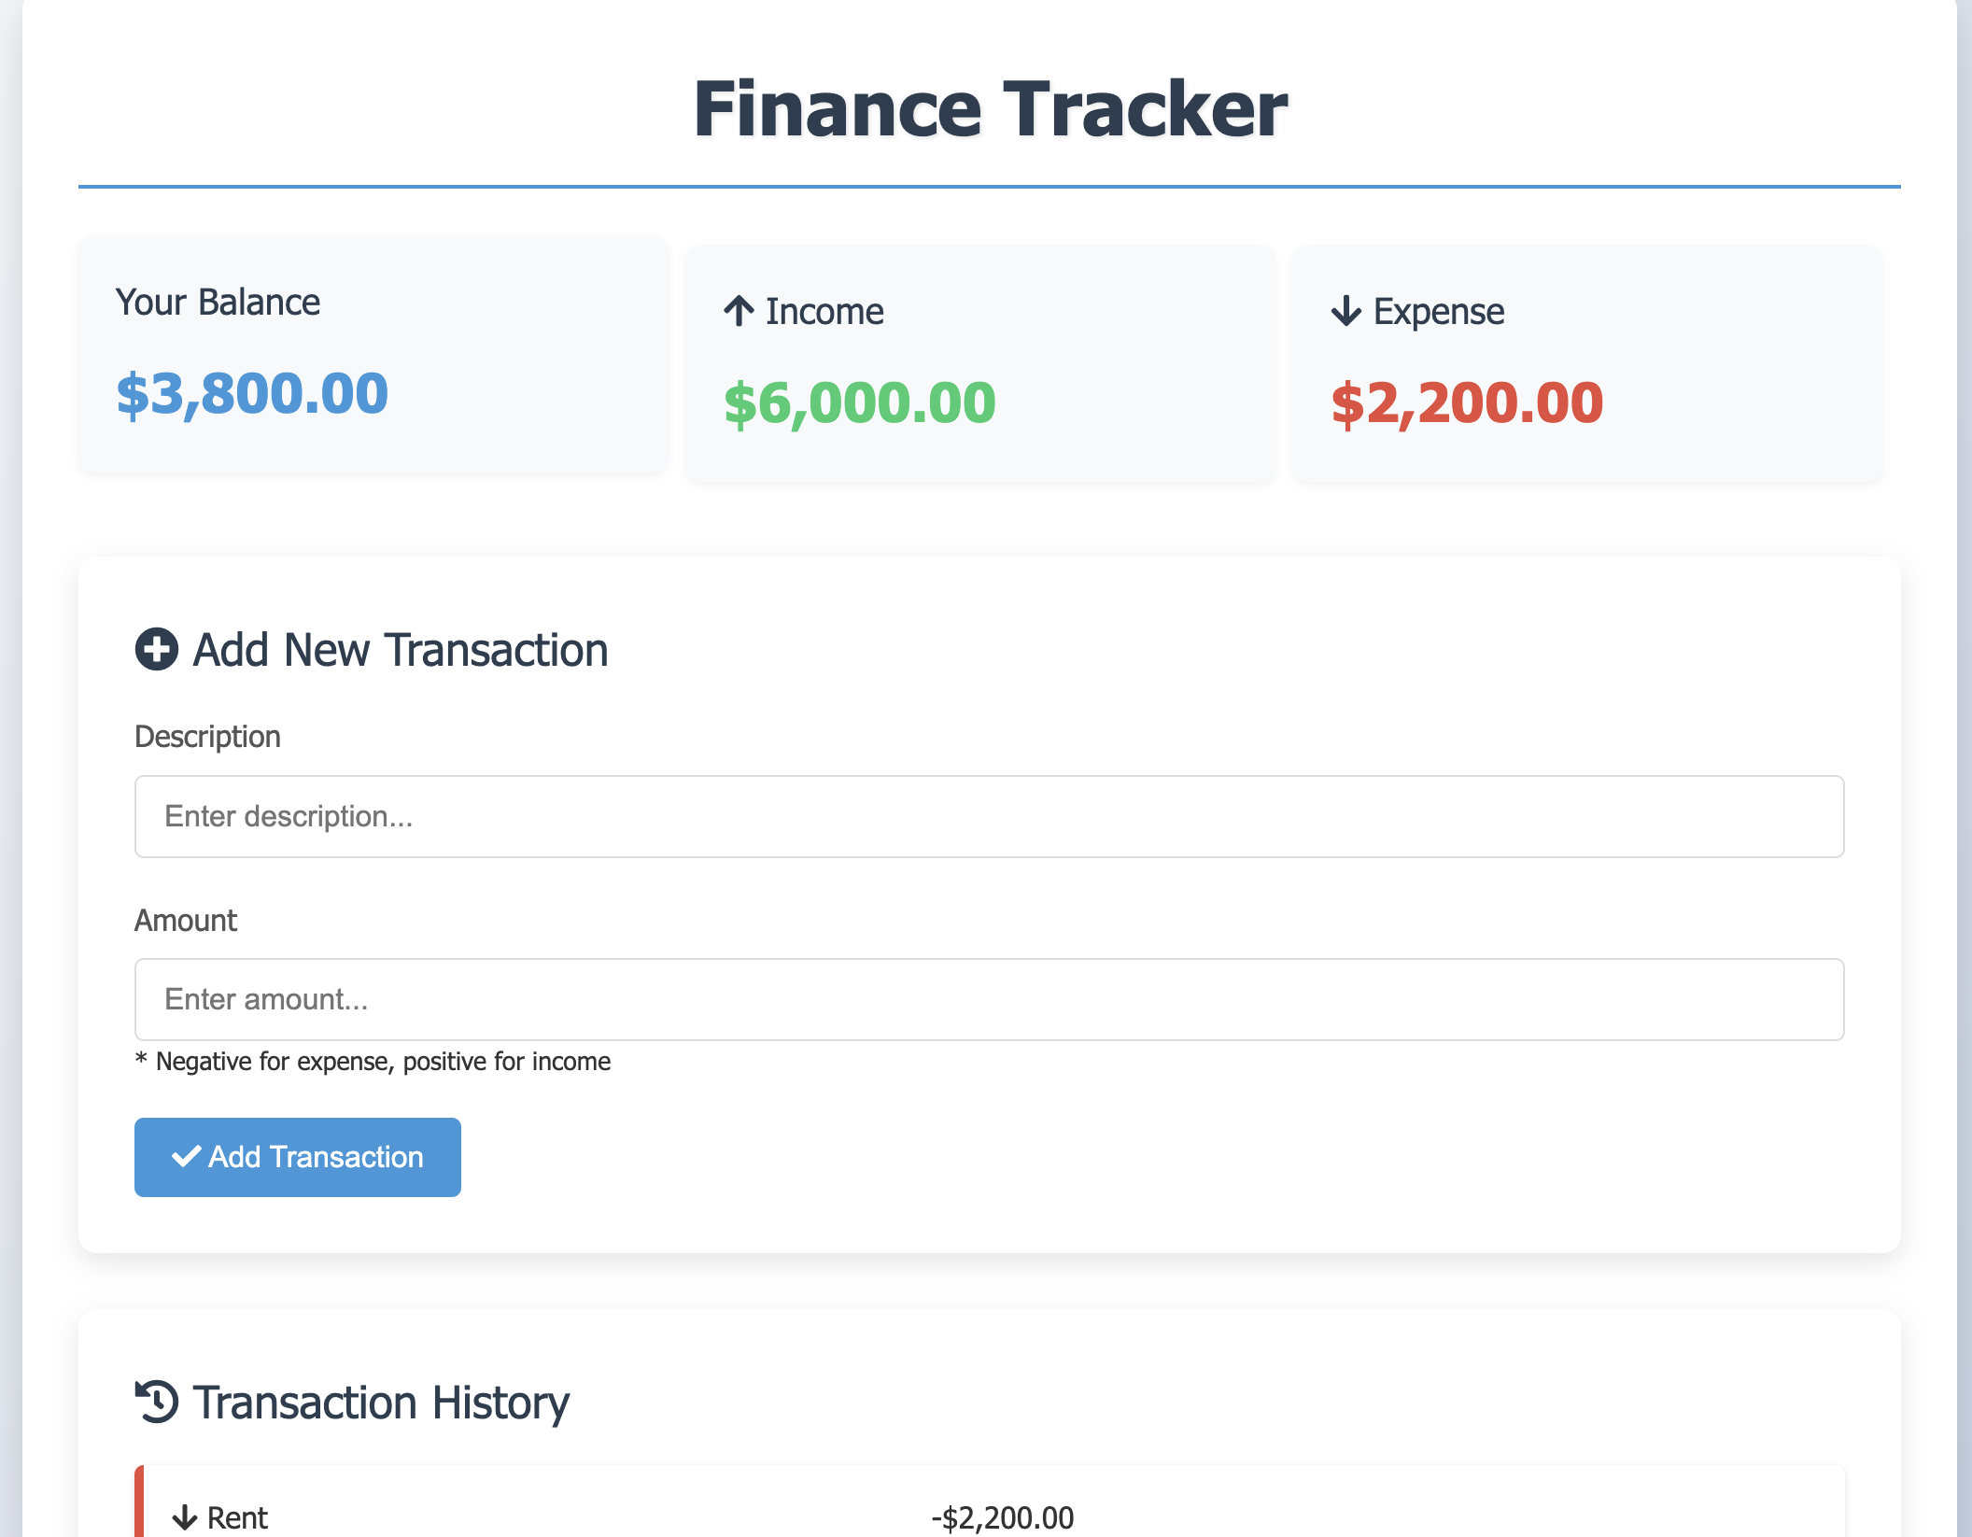The image size is (1972, 1537).
Task: Click the history clock icon by Transaction History
Action: tap(157, 1402)
